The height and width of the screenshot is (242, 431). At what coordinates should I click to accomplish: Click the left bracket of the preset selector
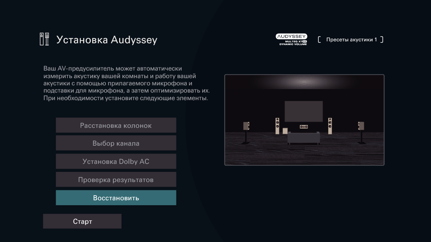tap(319, 39)
